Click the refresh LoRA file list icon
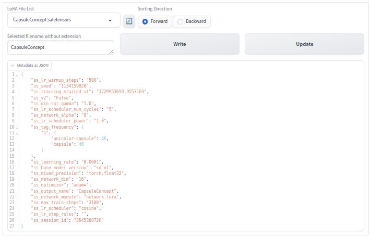 [129, 21]
